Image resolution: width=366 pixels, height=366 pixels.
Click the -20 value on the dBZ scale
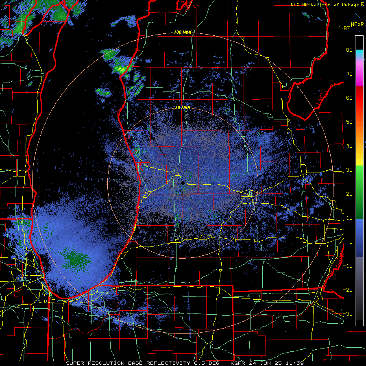coord(348,290)
